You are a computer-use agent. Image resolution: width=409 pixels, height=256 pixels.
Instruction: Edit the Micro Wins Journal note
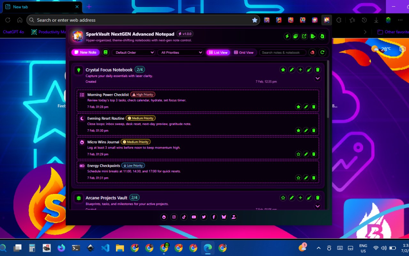point(306,154)
